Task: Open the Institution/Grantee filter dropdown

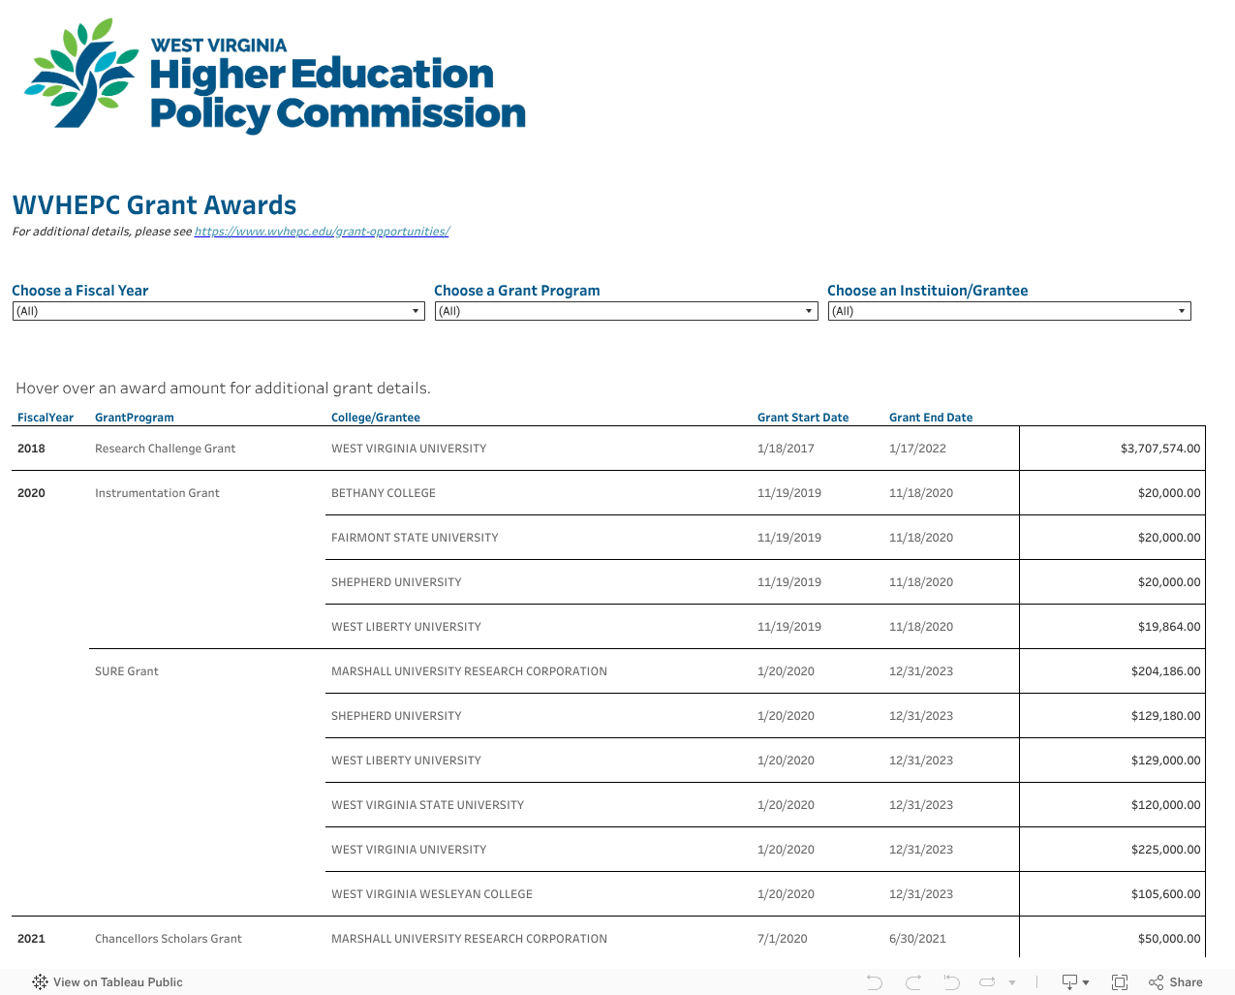Action: [x=1183, y=310]
